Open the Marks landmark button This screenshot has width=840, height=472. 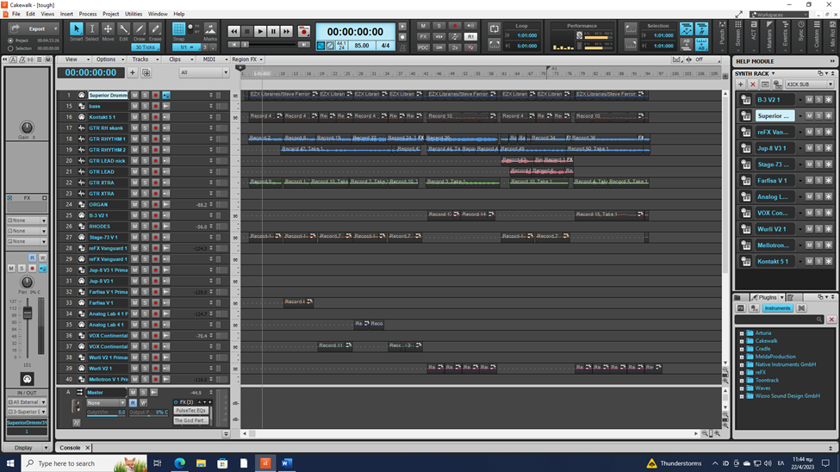210,29
